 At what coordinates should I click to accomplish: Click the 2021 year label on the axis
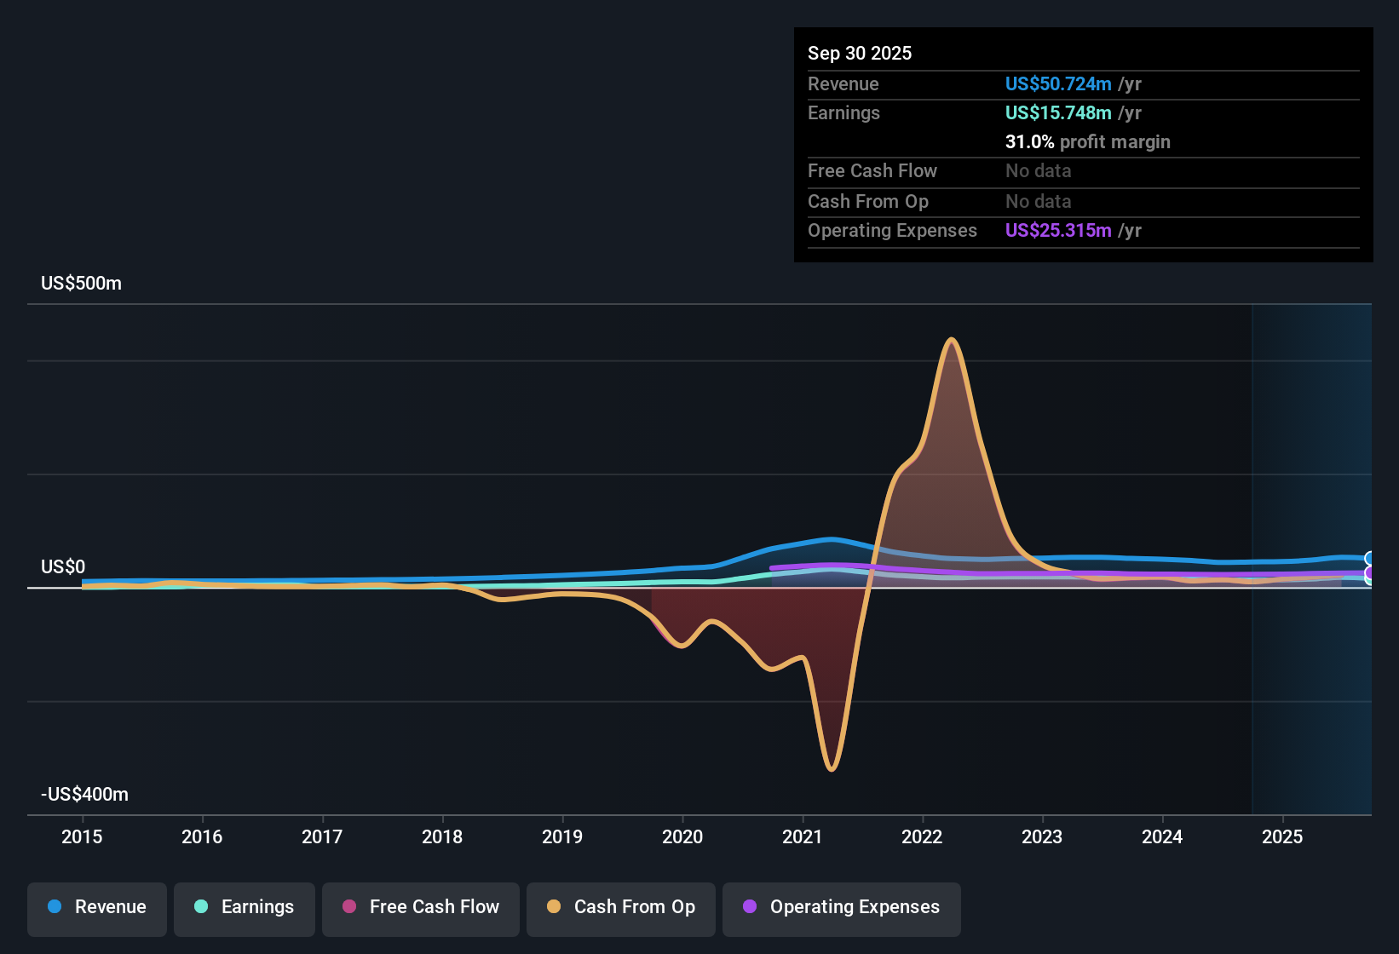click(x=802, y=837)
